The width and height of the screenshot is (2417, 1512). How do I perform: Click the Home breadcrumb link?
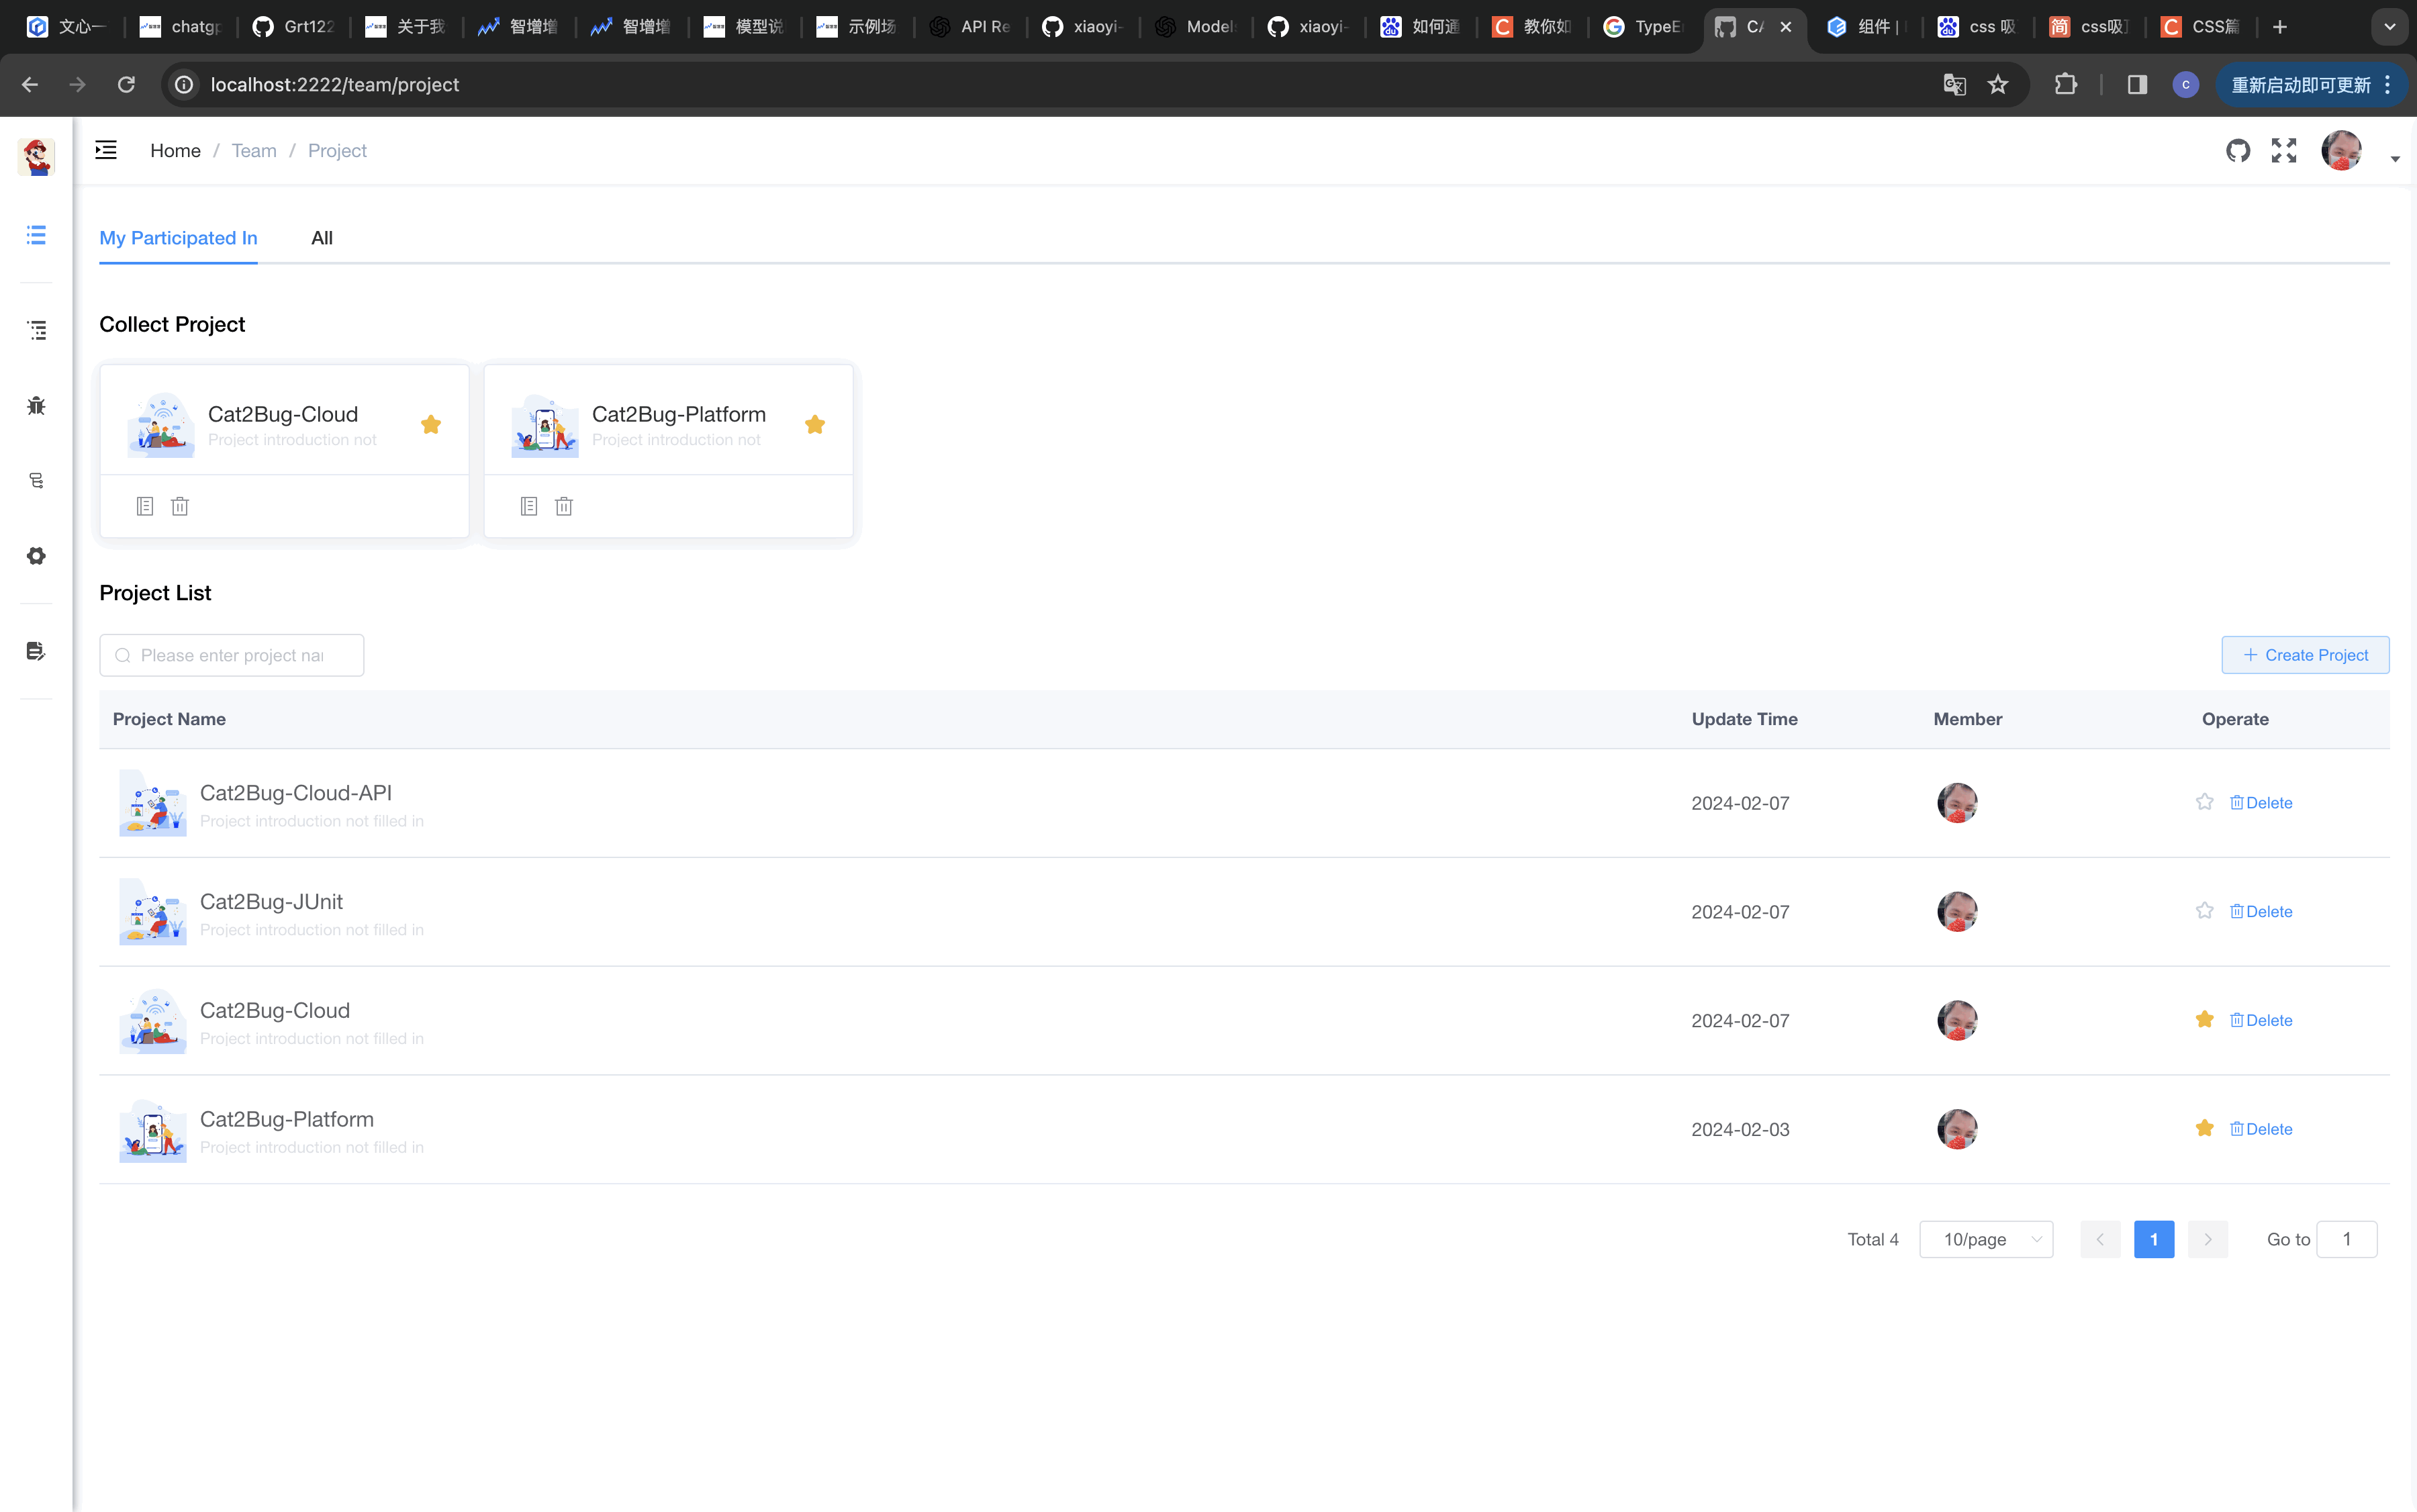point(175,150)
